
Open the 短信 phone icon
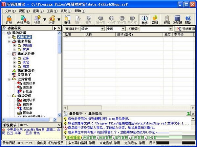point(167,20)
